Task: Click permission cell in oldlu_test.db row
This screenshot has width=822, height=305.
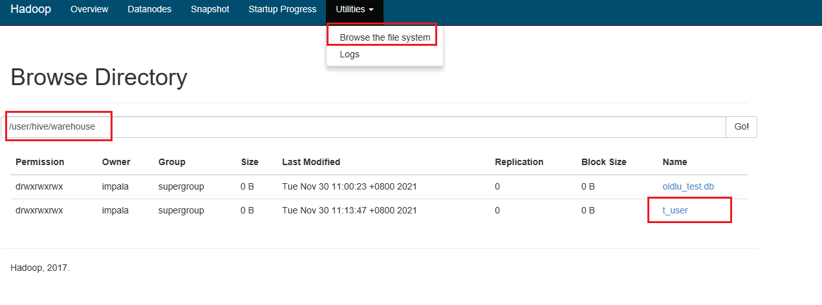Action: coord(39,186)
